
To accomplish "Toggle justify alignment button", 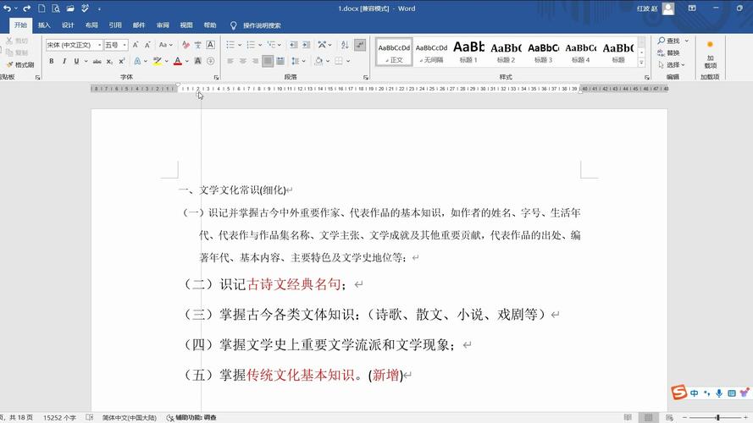I will 268,61.
